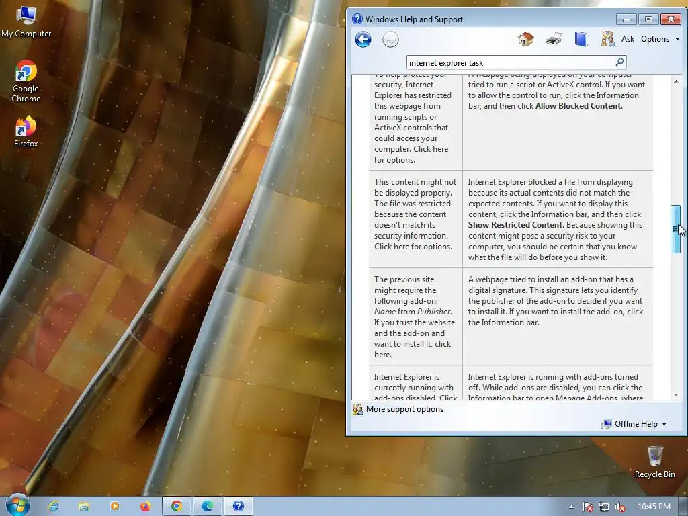Click the Windows Help and Support title icon
The height and width of the screenshot is (516, 688).
point(357,19)
